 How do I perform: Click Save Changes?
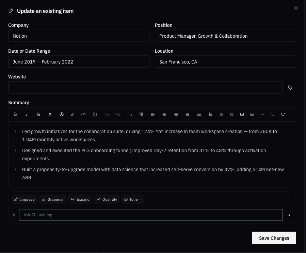(274, 238)
